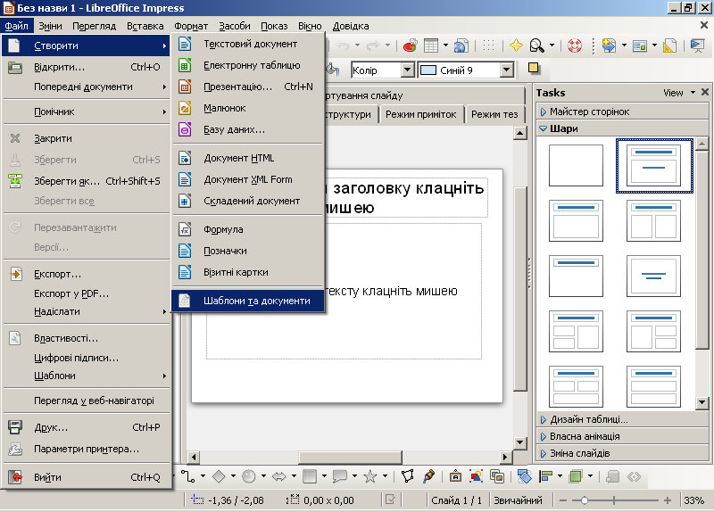
Task: Open the Колір fill type dropdown
Action: tap(408, 70)
